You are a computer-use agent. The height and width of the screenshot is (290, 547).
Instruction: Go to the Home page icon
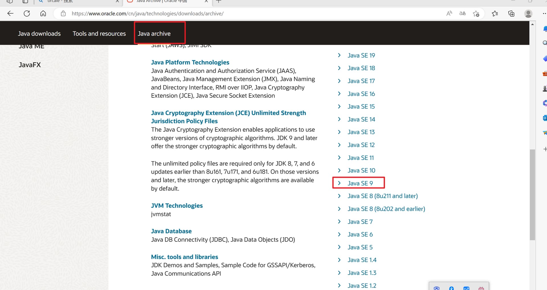tap(43, 13)
